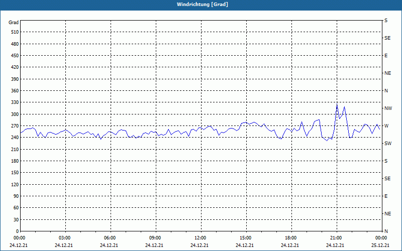Click the 180 y-axis label

click(x=15, y=161)
